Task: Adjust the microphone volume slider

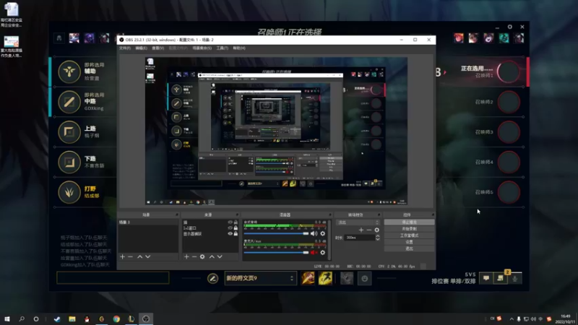Action: (276, 252)
